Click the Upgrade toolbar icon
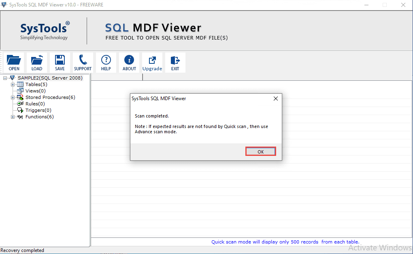The height and width of the screenshot is (254, 413). (152, 63)
